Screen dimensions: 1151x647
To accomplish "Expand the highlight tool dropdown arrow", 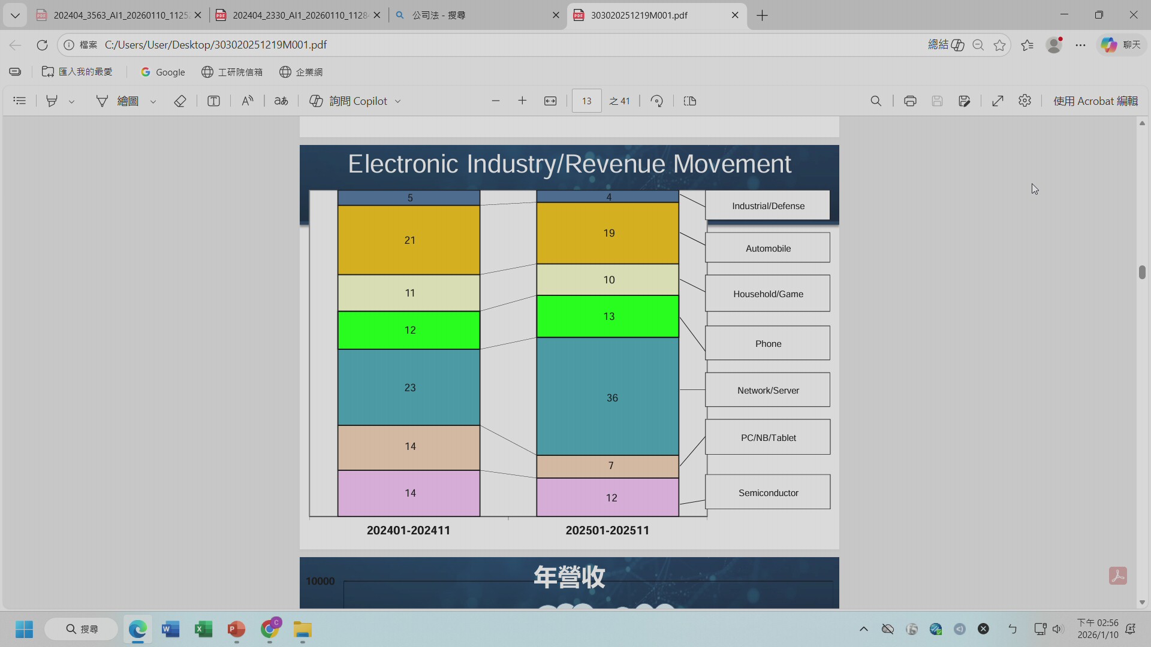I will pos(72,102).
